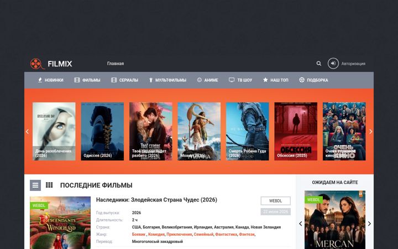Click the WEBDL quality button beside title
The image size is (398, 249).
(x=275, y=201)
